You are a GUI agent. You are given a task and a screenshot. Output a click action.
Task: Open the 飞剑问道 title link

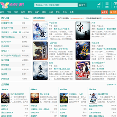click(x=53, y=43)
